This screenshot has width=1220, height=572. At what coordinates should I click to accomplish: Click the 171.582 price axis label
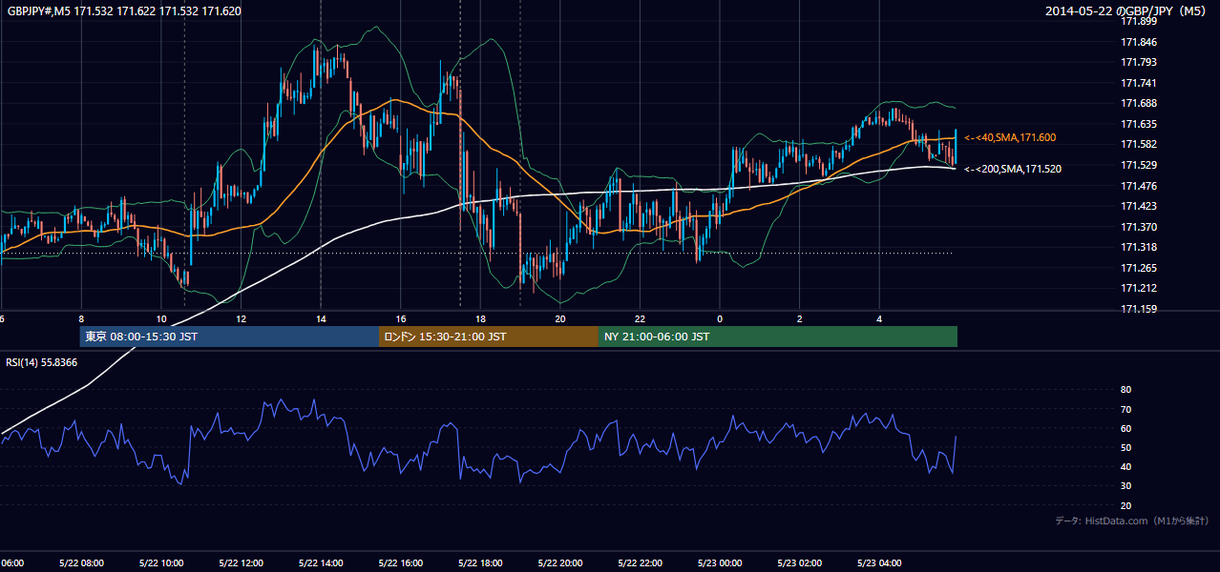[1139, 144]
